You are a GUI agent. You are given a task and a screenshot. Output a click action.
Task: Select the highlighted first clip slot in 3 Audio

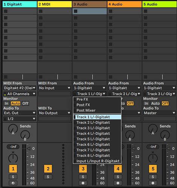90,11
